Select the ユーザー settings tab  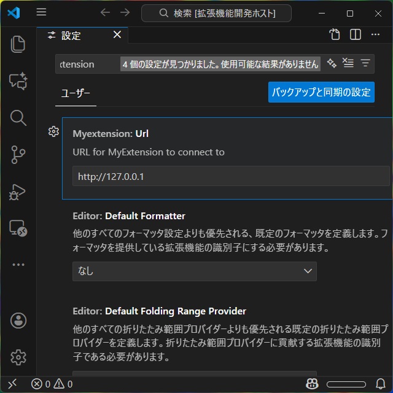(x=76, y=93)
